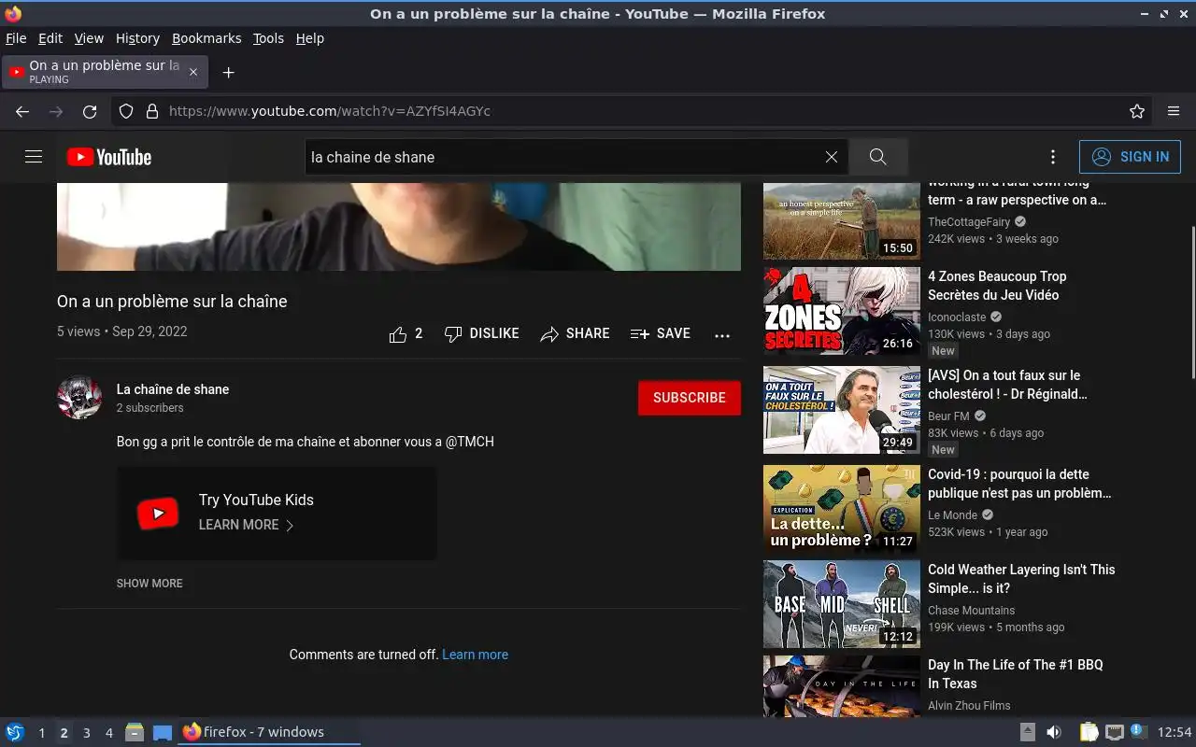Open Le Monde channel name
The width and height of the screenshot is (1196, 747).
pyautogui.click(x=952, y=515)
